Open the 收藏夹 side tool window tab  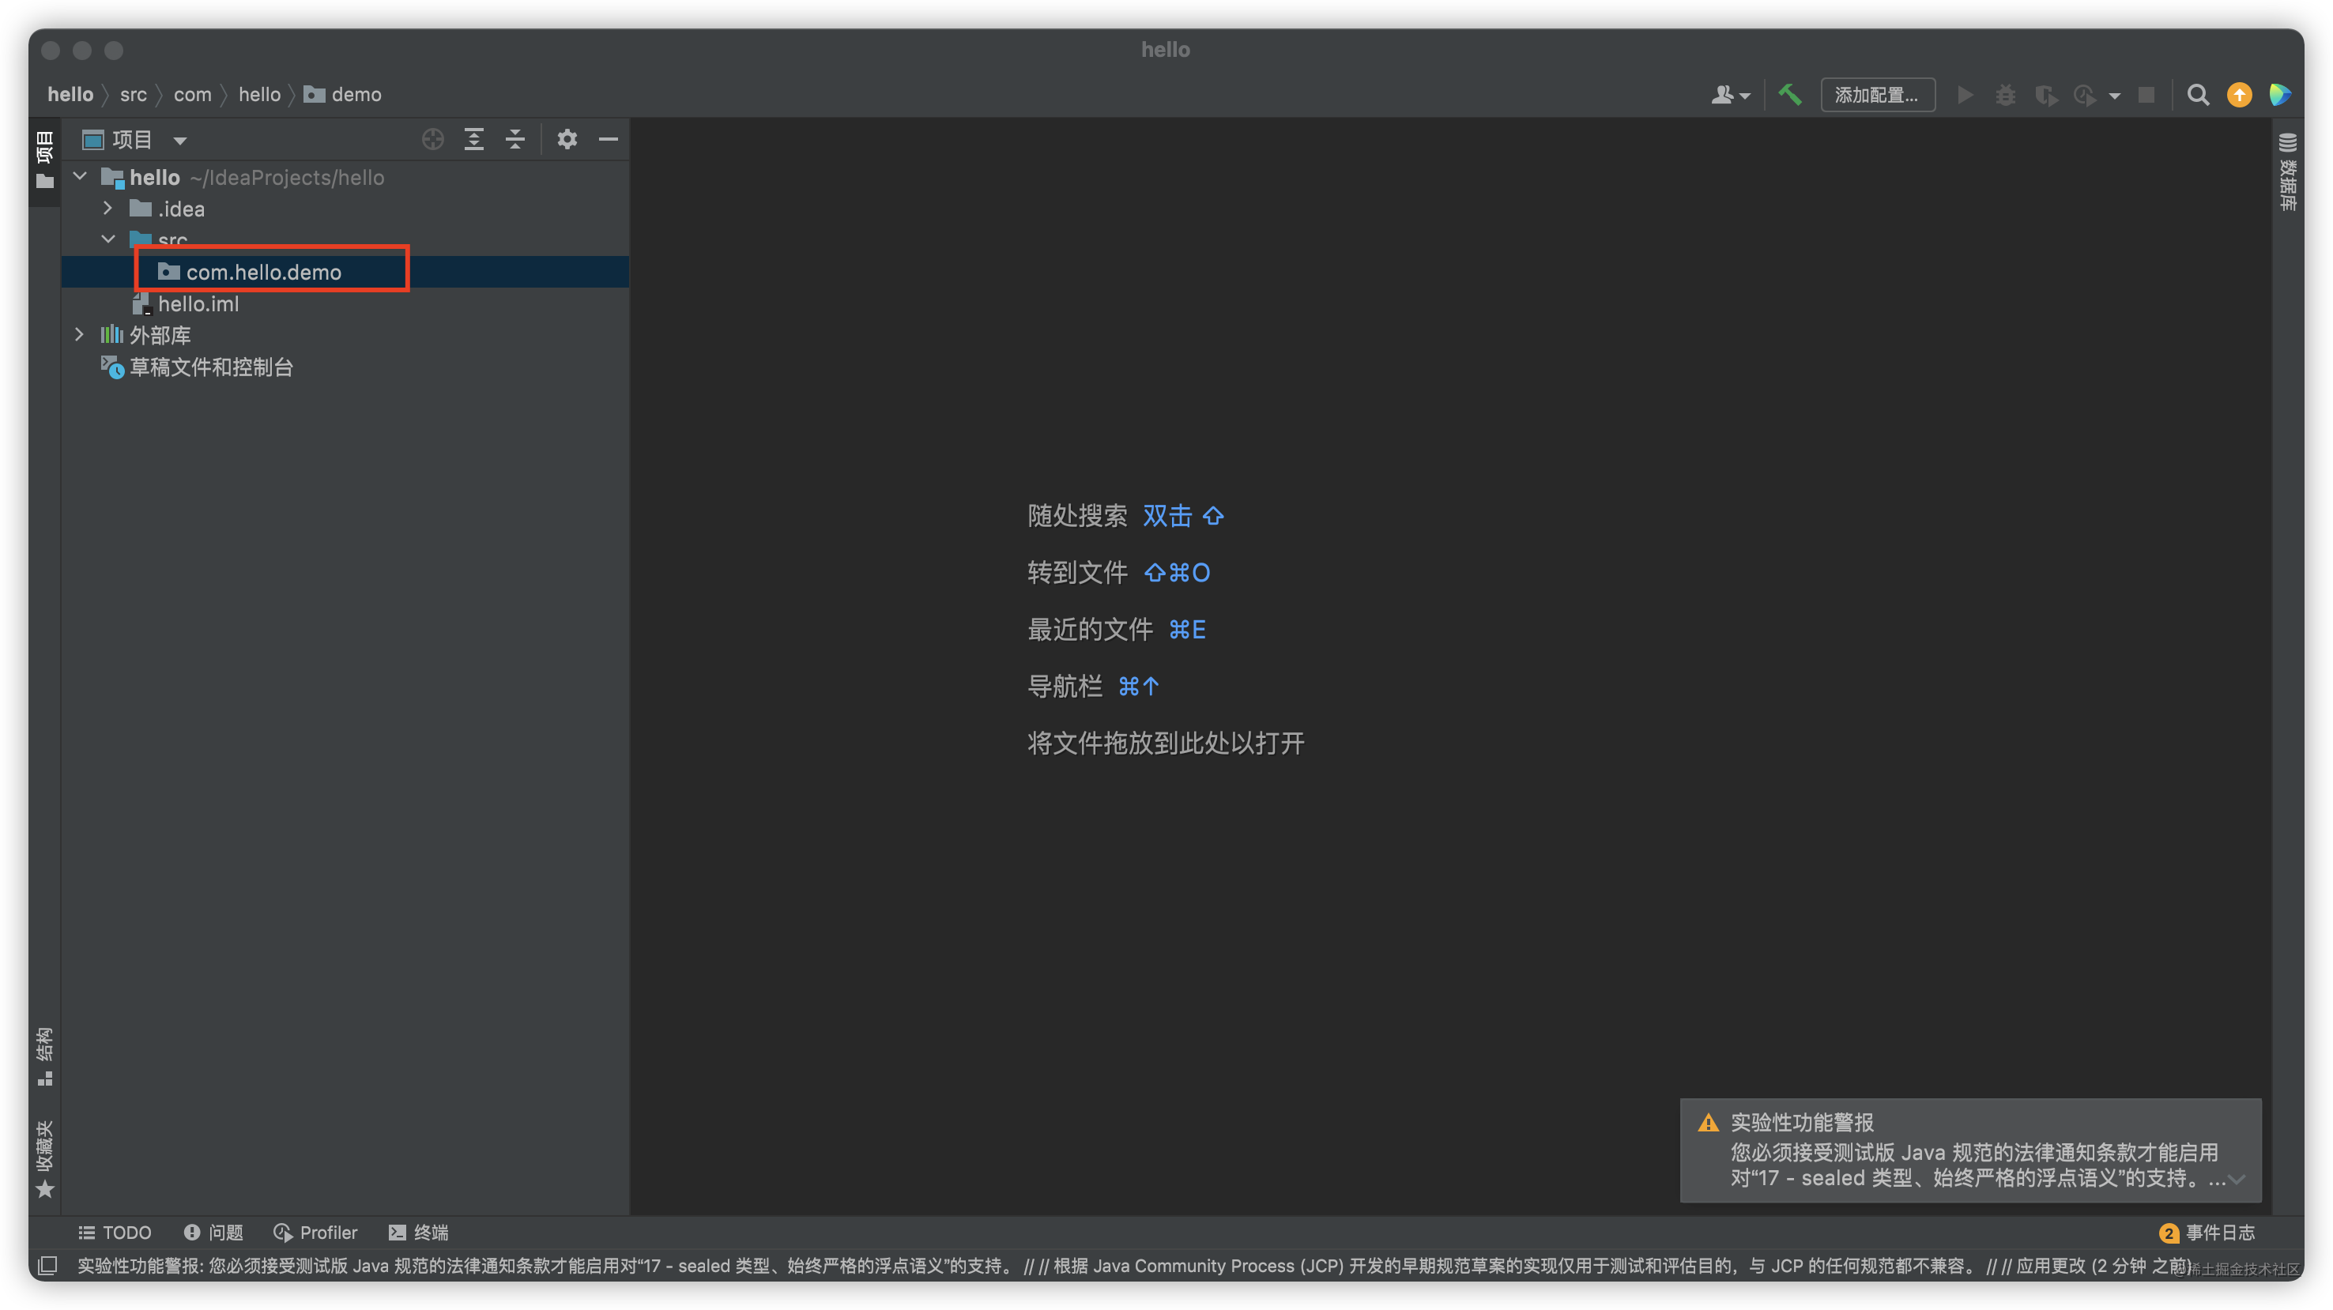(44, 1159)
